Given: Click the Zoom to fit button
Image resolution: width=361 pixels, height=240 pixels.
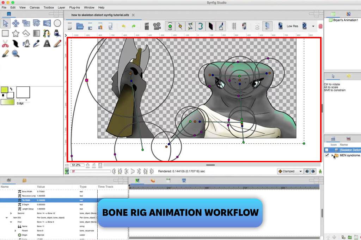Looking at the screenshot, I should click(x=100, y=165).
